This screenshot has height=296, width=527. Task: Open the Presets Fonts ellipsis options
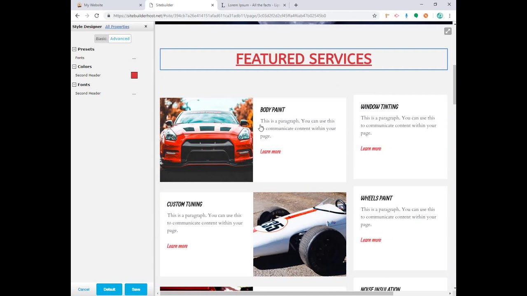(x=134, y=58)
